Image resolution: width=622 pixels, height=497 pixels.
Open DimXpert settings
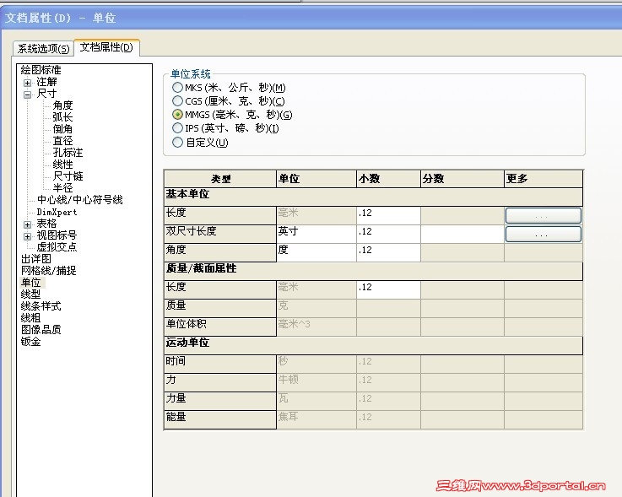(x=57, y=212)
